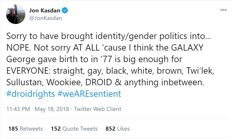
Task: Click the blue verified badge
Action: click(x=65, y=11)
